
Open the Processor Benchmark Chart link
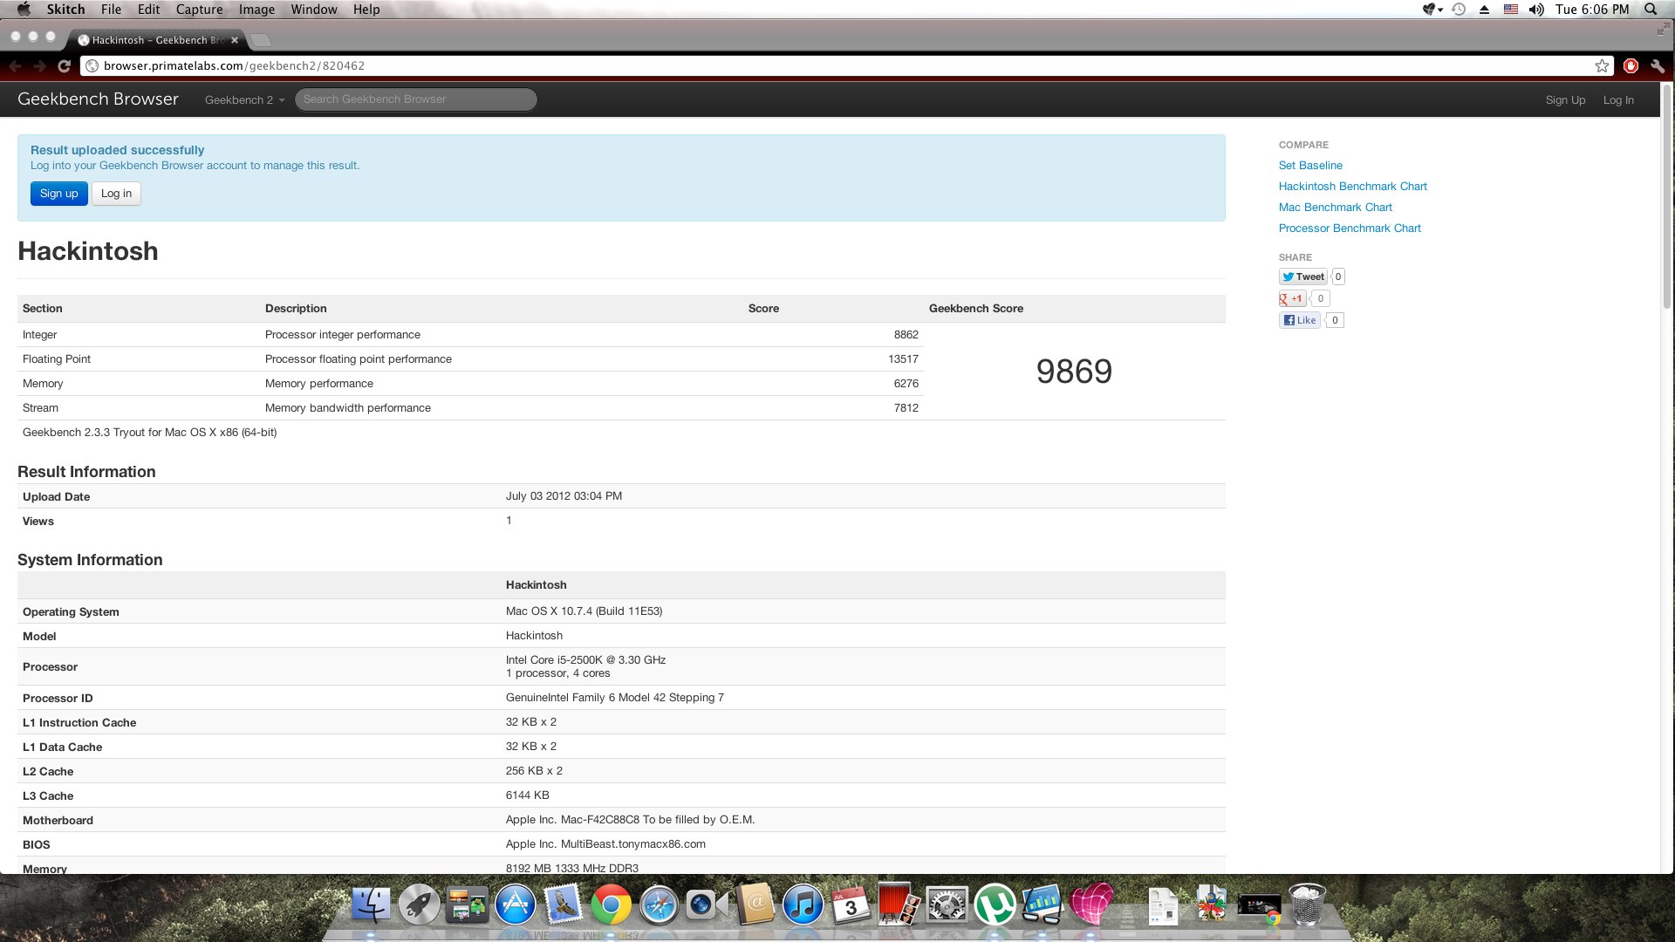pyautogui.click(x=1350, y=229)
